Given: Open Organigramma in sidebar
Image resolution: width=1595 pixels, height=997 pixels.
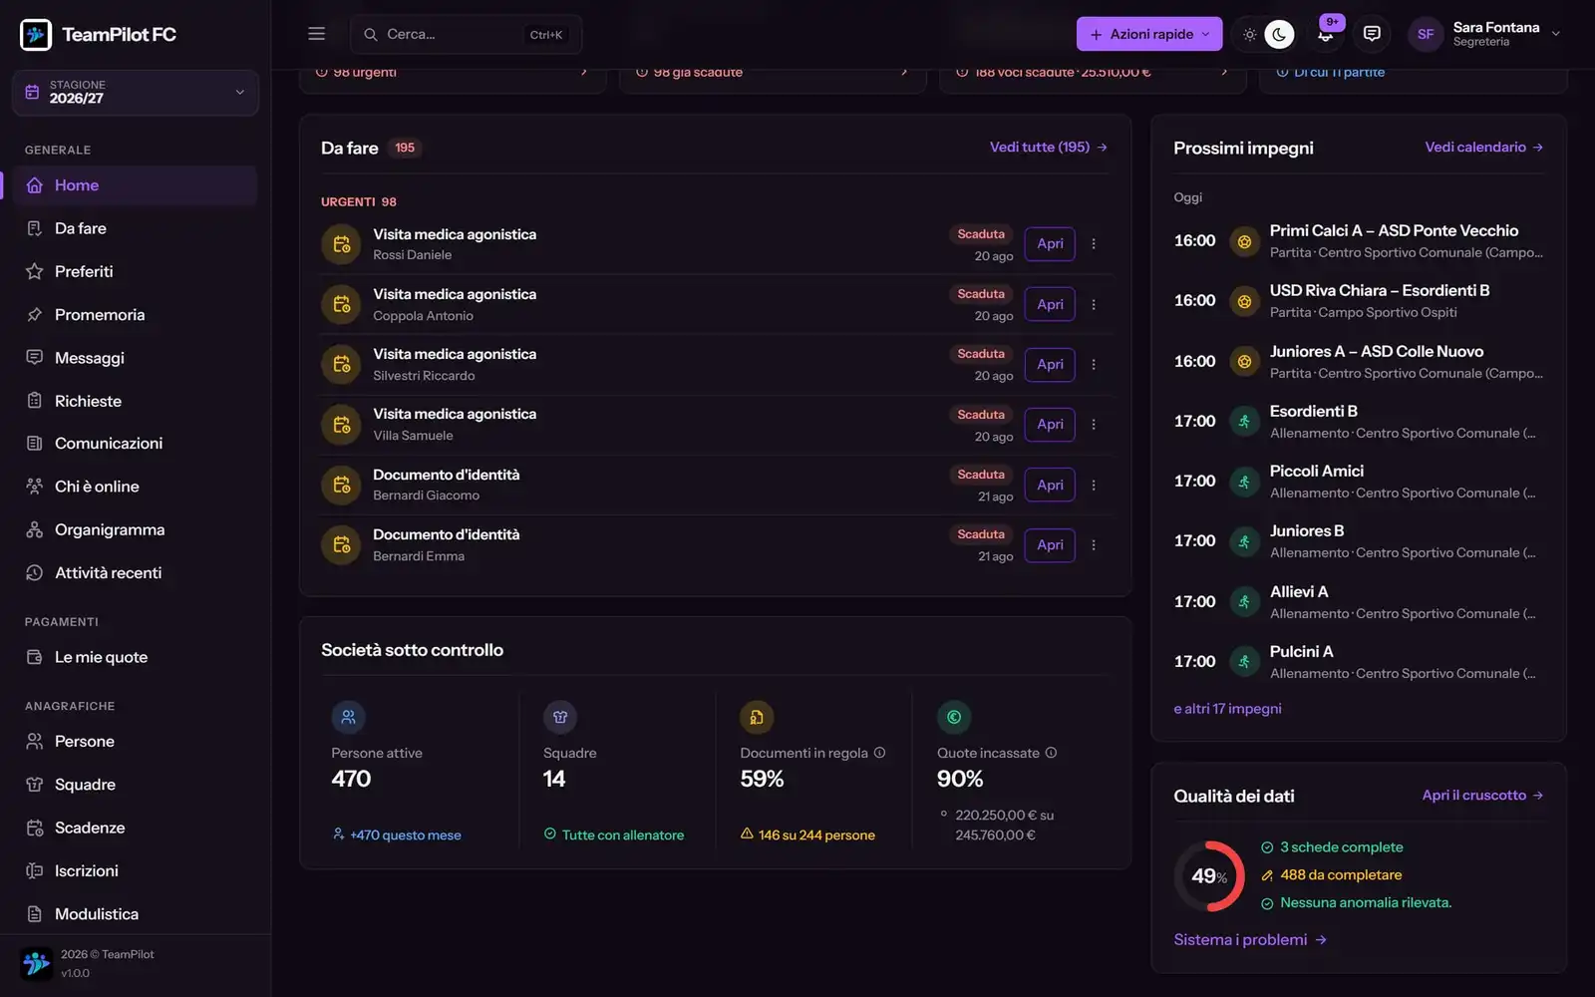Looking at the screenshot, I should [x=136, y=529].
